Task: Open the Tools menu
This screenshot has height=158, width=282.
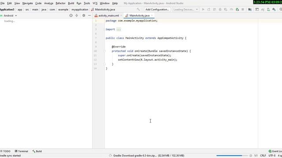Action: click(87, 3)
